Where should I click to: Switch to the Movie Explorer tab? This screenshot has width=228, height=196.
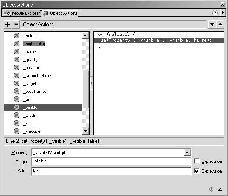(x=22, y=13)
